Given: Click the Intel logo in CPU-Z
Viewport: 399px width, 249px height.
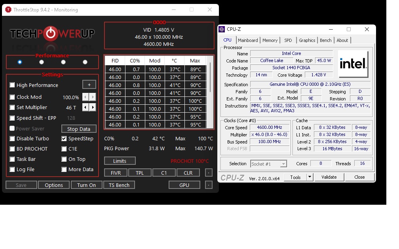Looking at the screenshot, I should [x=353, y=64].
